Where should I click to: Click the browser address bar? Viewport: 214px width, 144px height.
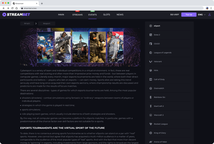pyautogui.click(x=112, y=8)
